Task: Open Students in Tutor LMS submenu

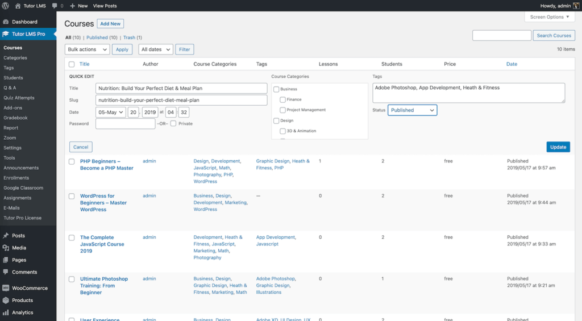Action: (13, 78)
